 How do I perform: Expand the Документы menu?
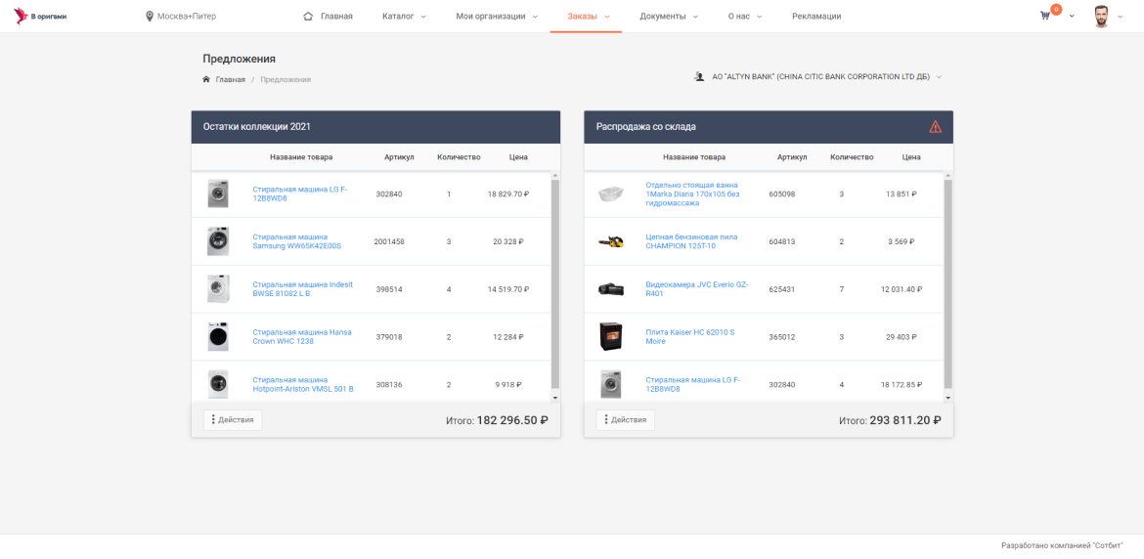point(668,16)
